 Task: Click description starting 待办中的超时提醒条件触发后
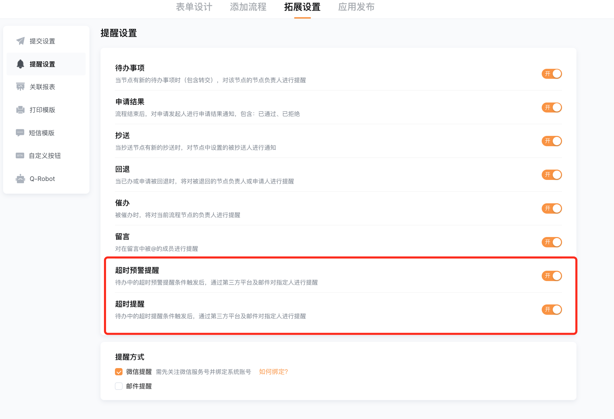[210, 316]
